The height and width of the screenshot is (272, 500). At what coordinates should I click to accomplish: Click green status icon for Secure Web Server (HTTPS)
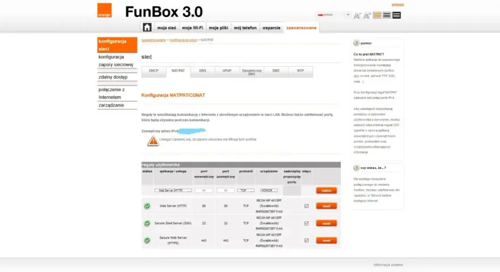(x=147, y=240)
